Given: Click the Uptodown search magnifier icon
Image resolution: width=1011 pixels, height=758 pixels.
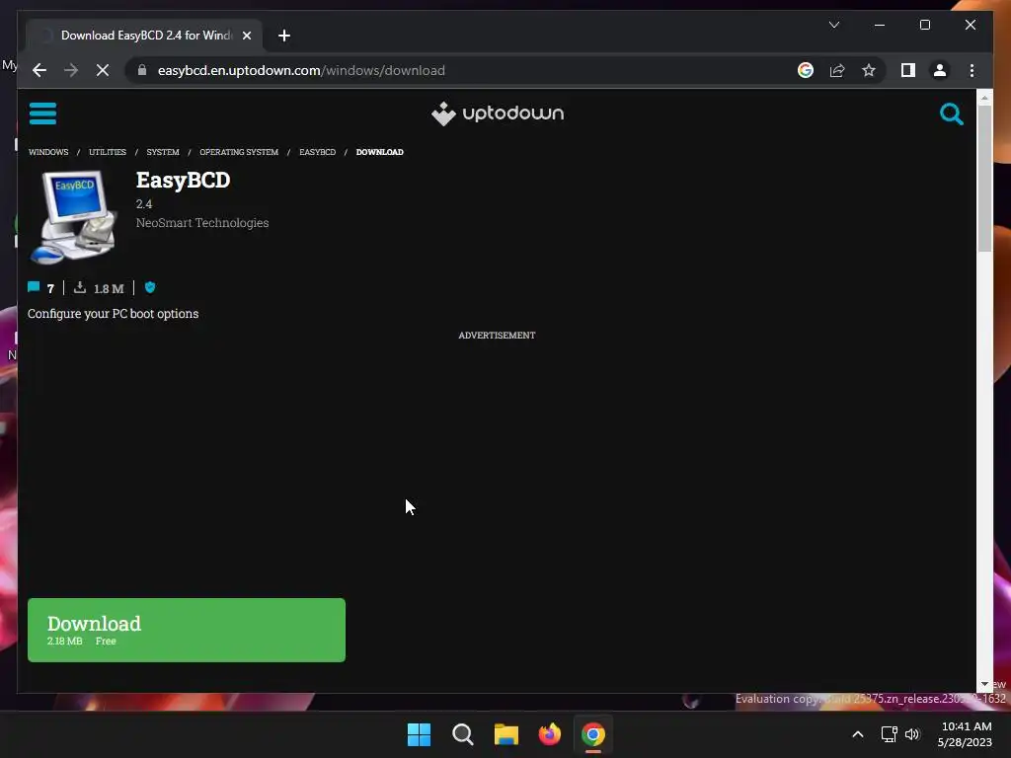Looking at the screenshot, I should point(951,114).
